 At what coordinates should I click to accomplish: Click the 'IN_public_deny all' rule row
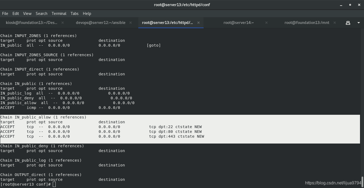[66, 98]
